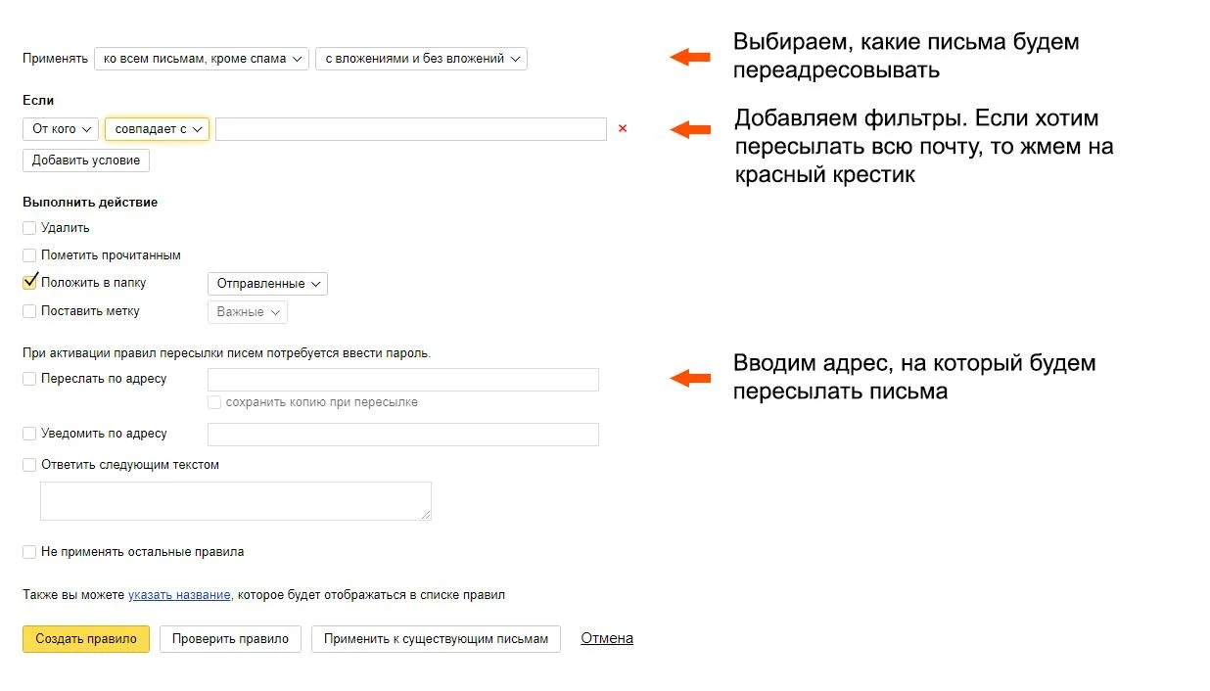Image resolution: width=1210 pixels, height=691 pixels.
Task: Uncheck the 'Положить в папку' checkbox
Action: pos(29,283)
